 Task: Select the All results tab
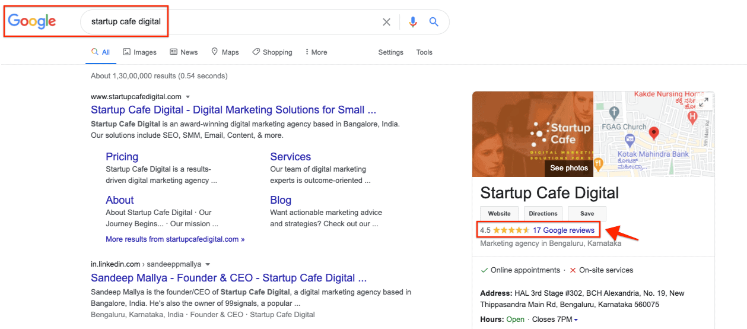click(x=100, y=52)
